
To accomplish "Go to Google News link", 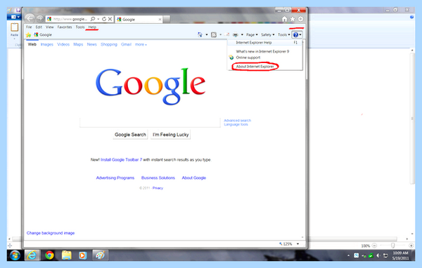I will coord(91,44).
